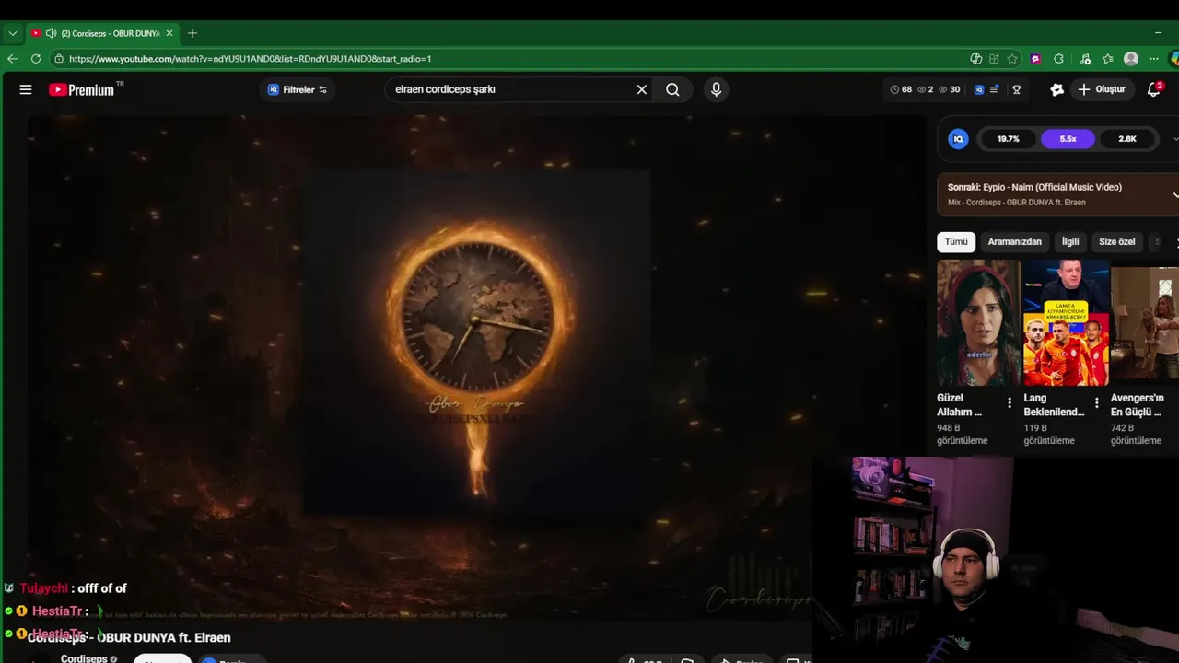Click the list icon next to header IQ
Screen dimensions: 1179x663
click(994, 89)
